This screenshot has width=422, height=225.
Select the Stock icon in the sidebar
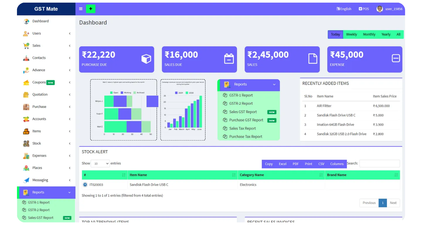tap(26, 143)
